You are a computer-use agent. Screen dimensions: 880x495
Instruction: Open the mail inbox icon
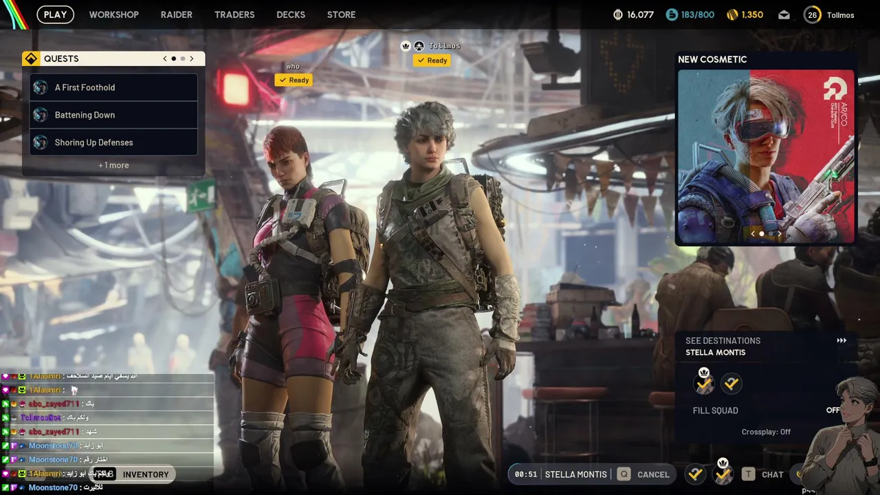coord(784,14)
